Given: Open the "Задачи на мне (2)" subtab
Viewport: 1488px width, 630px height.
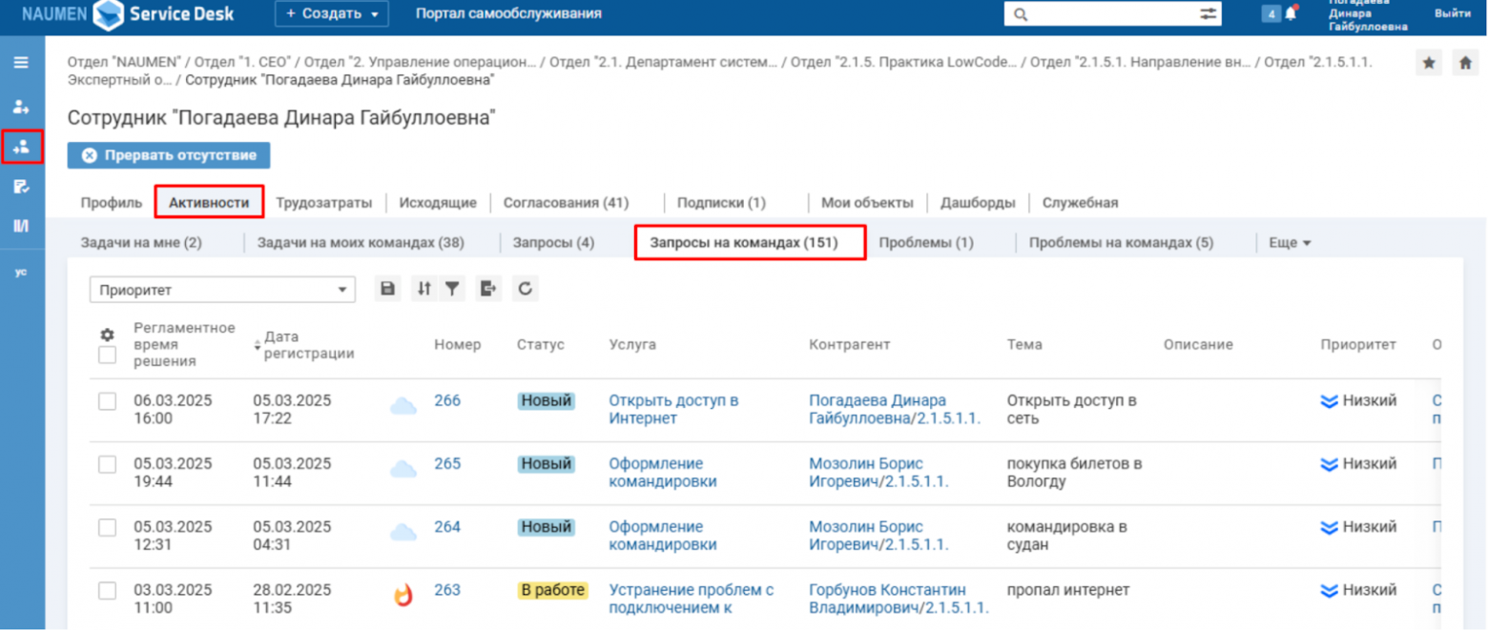Looking at the screenshot, I should click(x=141, y=243).
